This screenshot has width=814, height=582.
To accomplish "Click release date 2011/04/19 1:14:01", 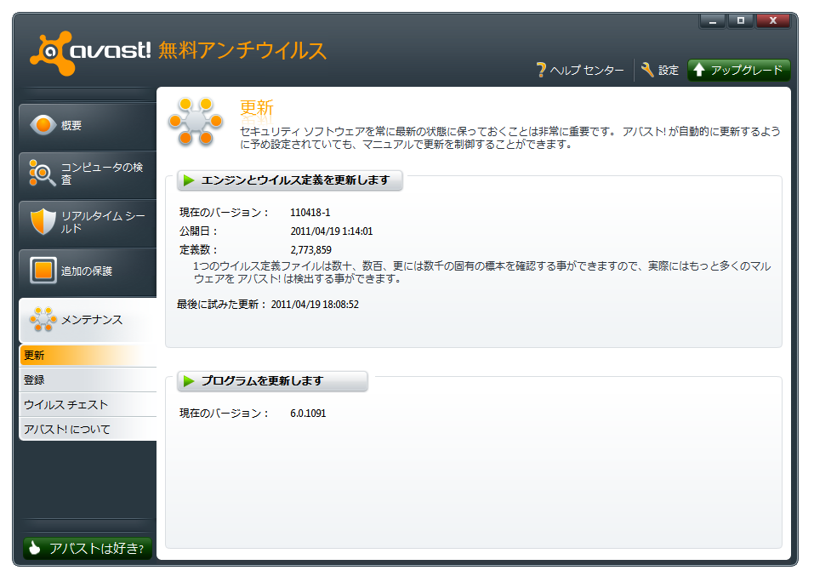I will 331,231.
